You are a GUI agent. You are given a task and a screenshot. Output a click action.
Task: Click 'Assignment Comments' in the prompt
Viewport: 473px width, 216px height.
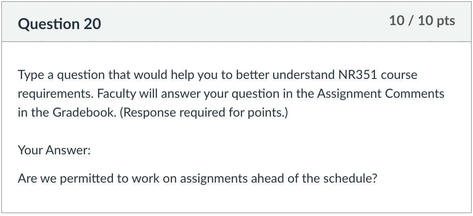tap(381, 94)
